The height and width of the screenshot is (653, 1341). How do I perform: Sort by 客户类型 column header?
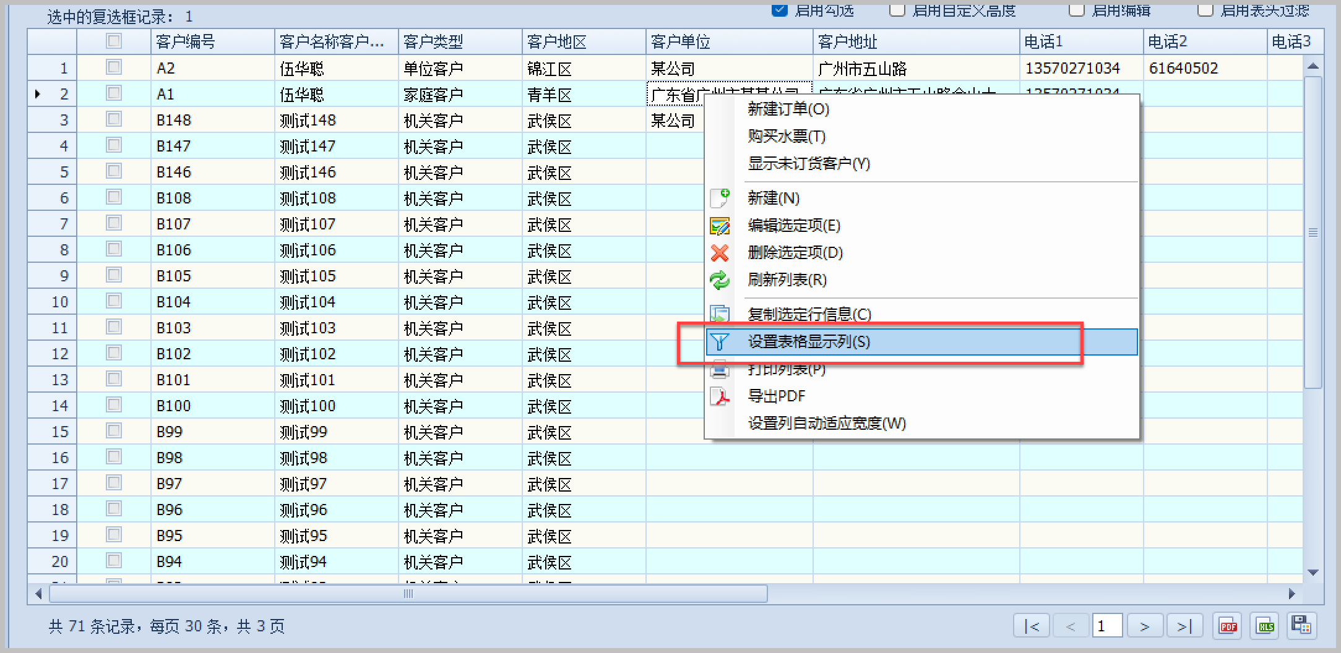[x=460, y=41]
